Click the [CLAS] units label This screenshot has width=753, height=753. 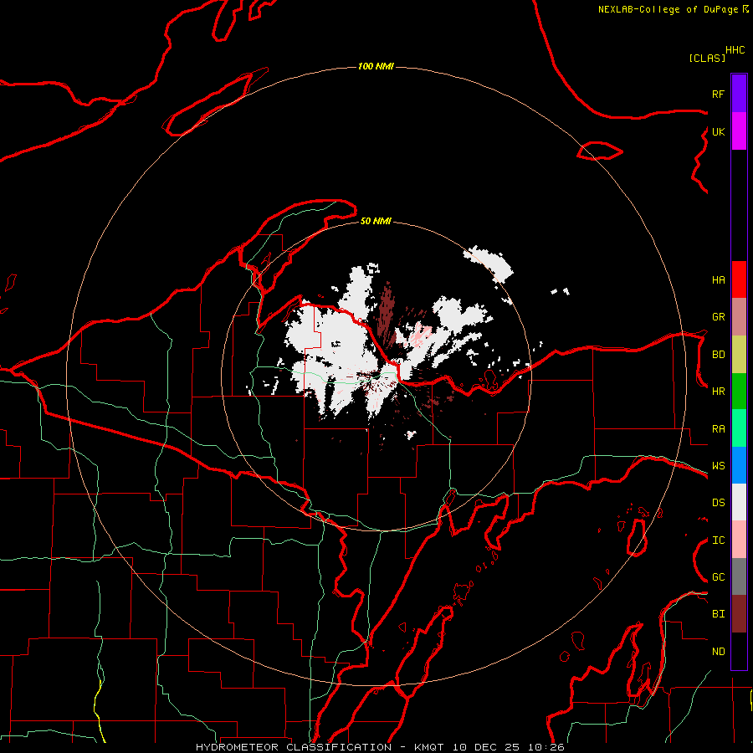(x=707, y=58)
